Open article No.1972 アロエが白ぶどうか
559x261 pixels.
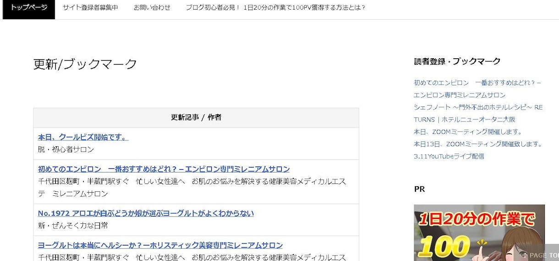[x=146, y=213]
